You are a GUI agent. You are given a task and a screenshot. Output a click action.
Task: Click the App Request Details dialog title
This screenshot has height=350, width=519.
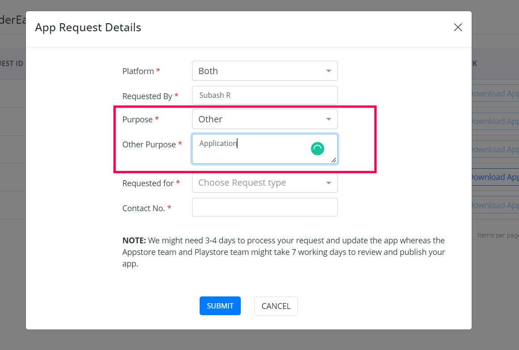tap(88, 28)
